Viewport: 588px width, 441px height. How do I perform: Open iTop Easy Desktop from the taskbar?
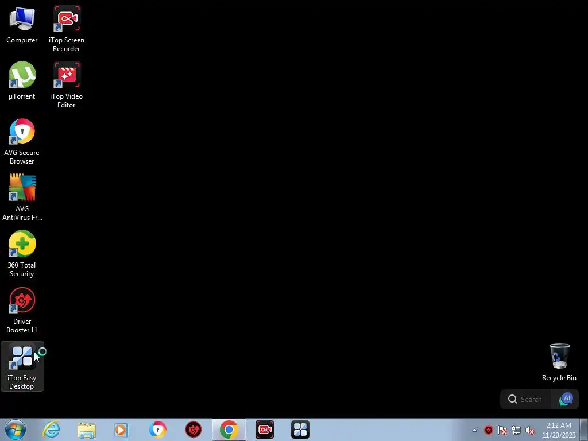click(x=300, y=430)
